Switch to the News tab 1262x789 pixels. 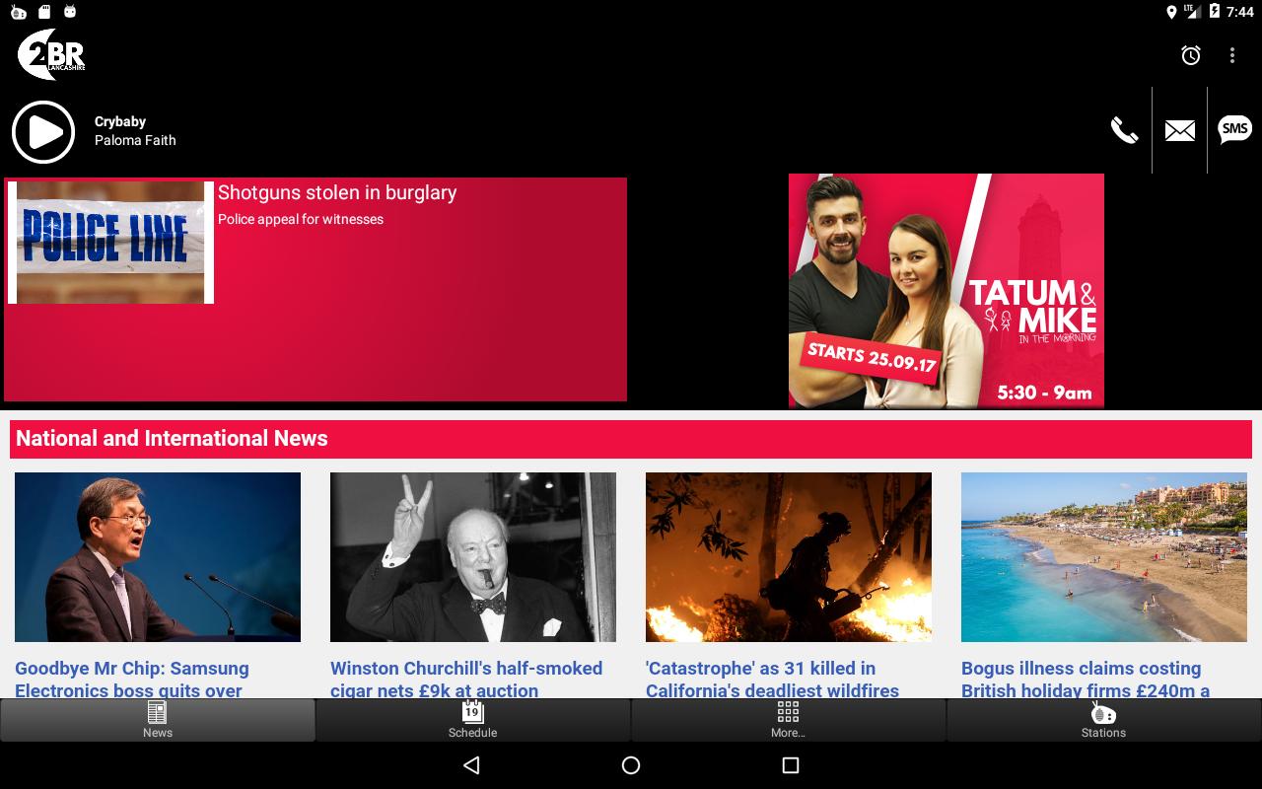click(158, 720)
